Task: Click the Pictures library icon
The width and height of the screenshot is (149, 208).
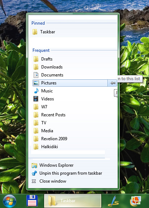Action: click(36, 83)
